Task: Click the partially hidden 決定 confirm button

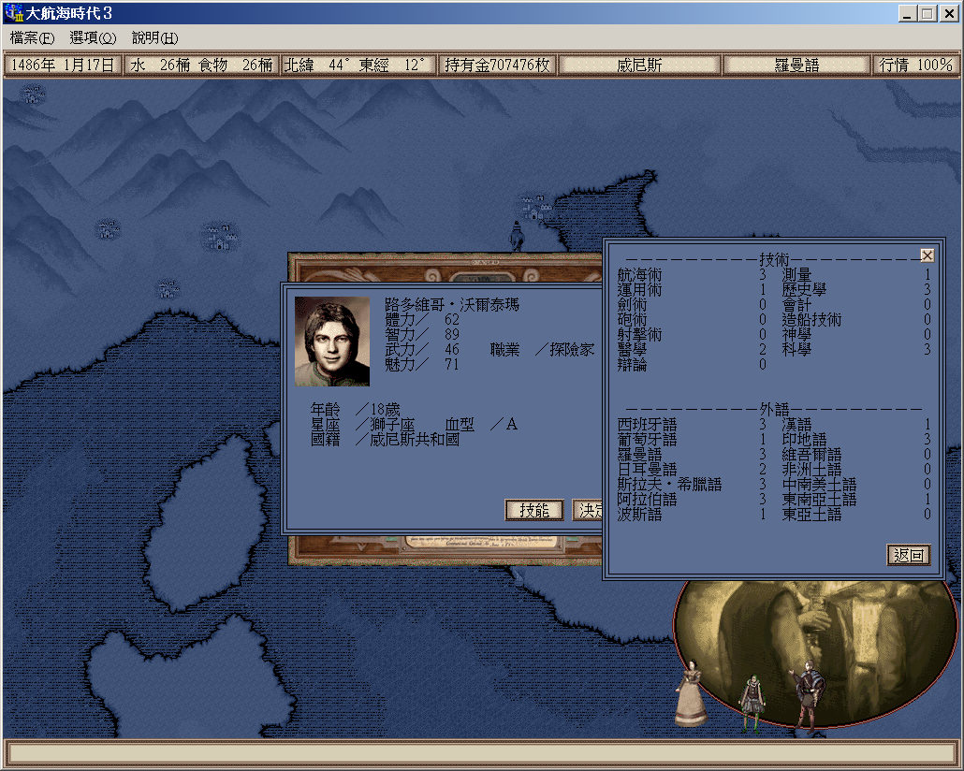Action: pos(587,510)
